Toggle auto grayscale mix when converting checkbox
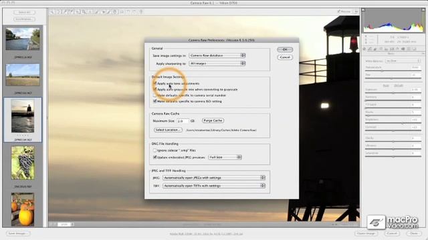428x240 pixels. (154, 89)
